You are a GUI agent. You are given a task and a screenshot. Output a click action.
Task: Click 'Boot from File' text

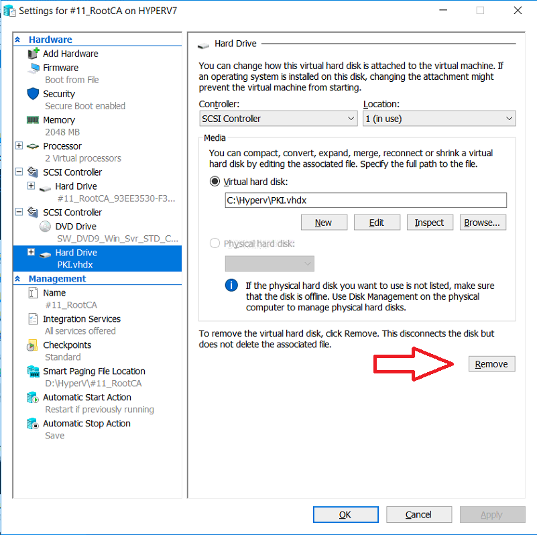pyautogui.click(x=72, y=80)
